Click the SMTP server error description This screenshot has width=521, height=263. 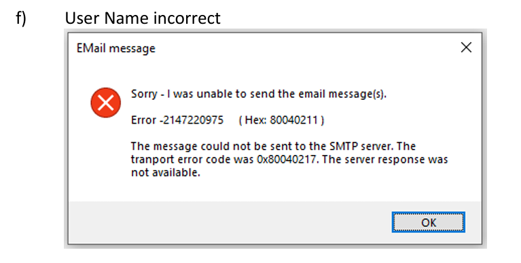289,159
